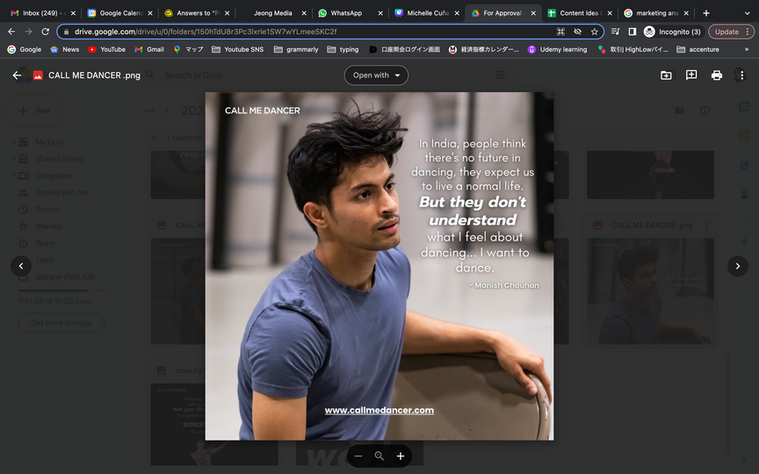Go forward in browser history
Viewport: 759px width, 474px height.
pyautogui.click(x=29, y=32)
